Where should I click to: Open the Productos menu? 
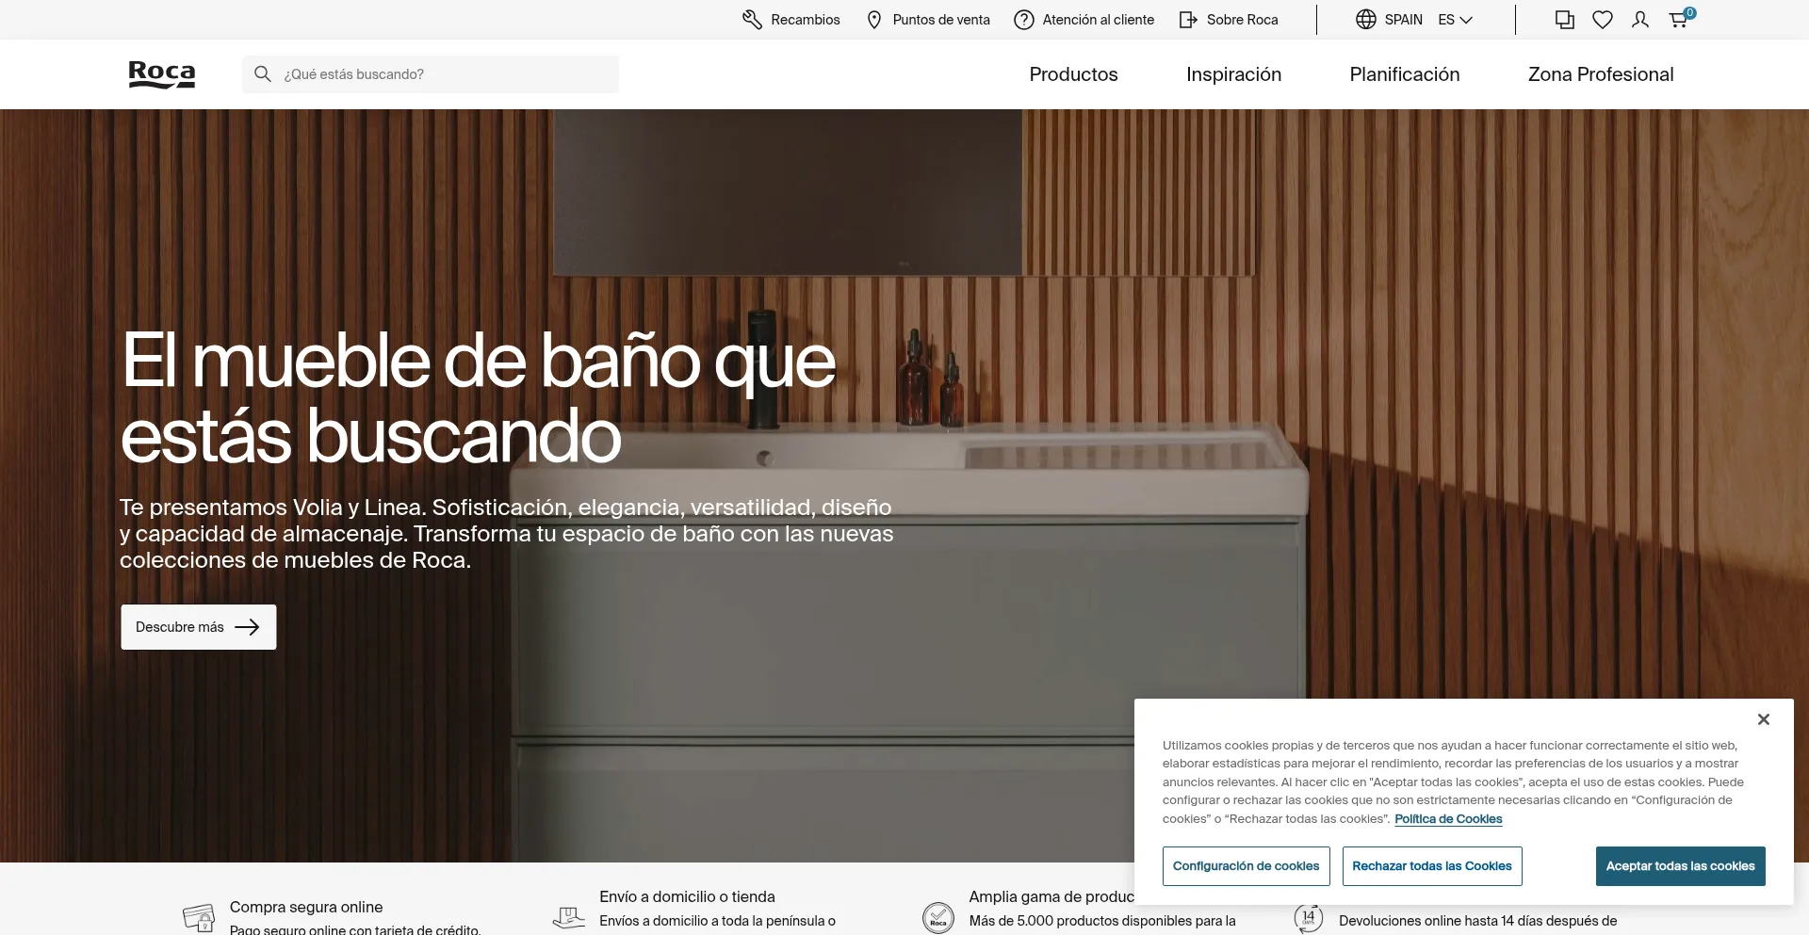coord(1074,74)
